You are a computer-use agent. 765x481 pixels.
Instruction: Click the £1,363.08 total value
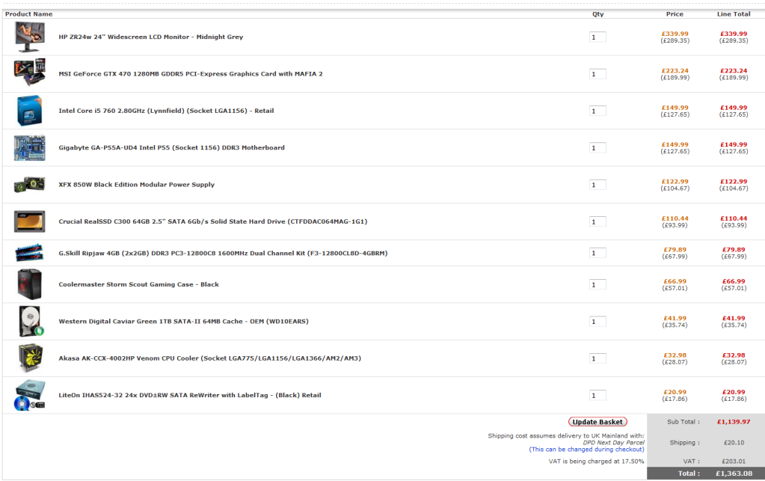coord(734,474)
